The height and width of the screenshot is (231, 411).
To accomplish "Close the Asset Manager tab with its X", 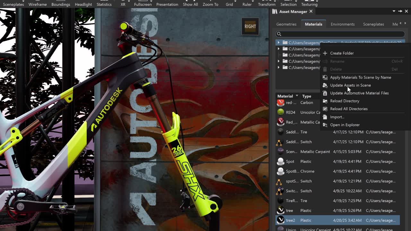I will [311, 12].
